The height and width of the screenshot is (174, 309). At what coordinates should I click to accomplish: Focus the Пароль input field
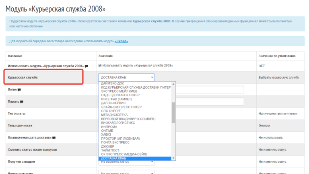pyautogui.click(x=210, y=101)
